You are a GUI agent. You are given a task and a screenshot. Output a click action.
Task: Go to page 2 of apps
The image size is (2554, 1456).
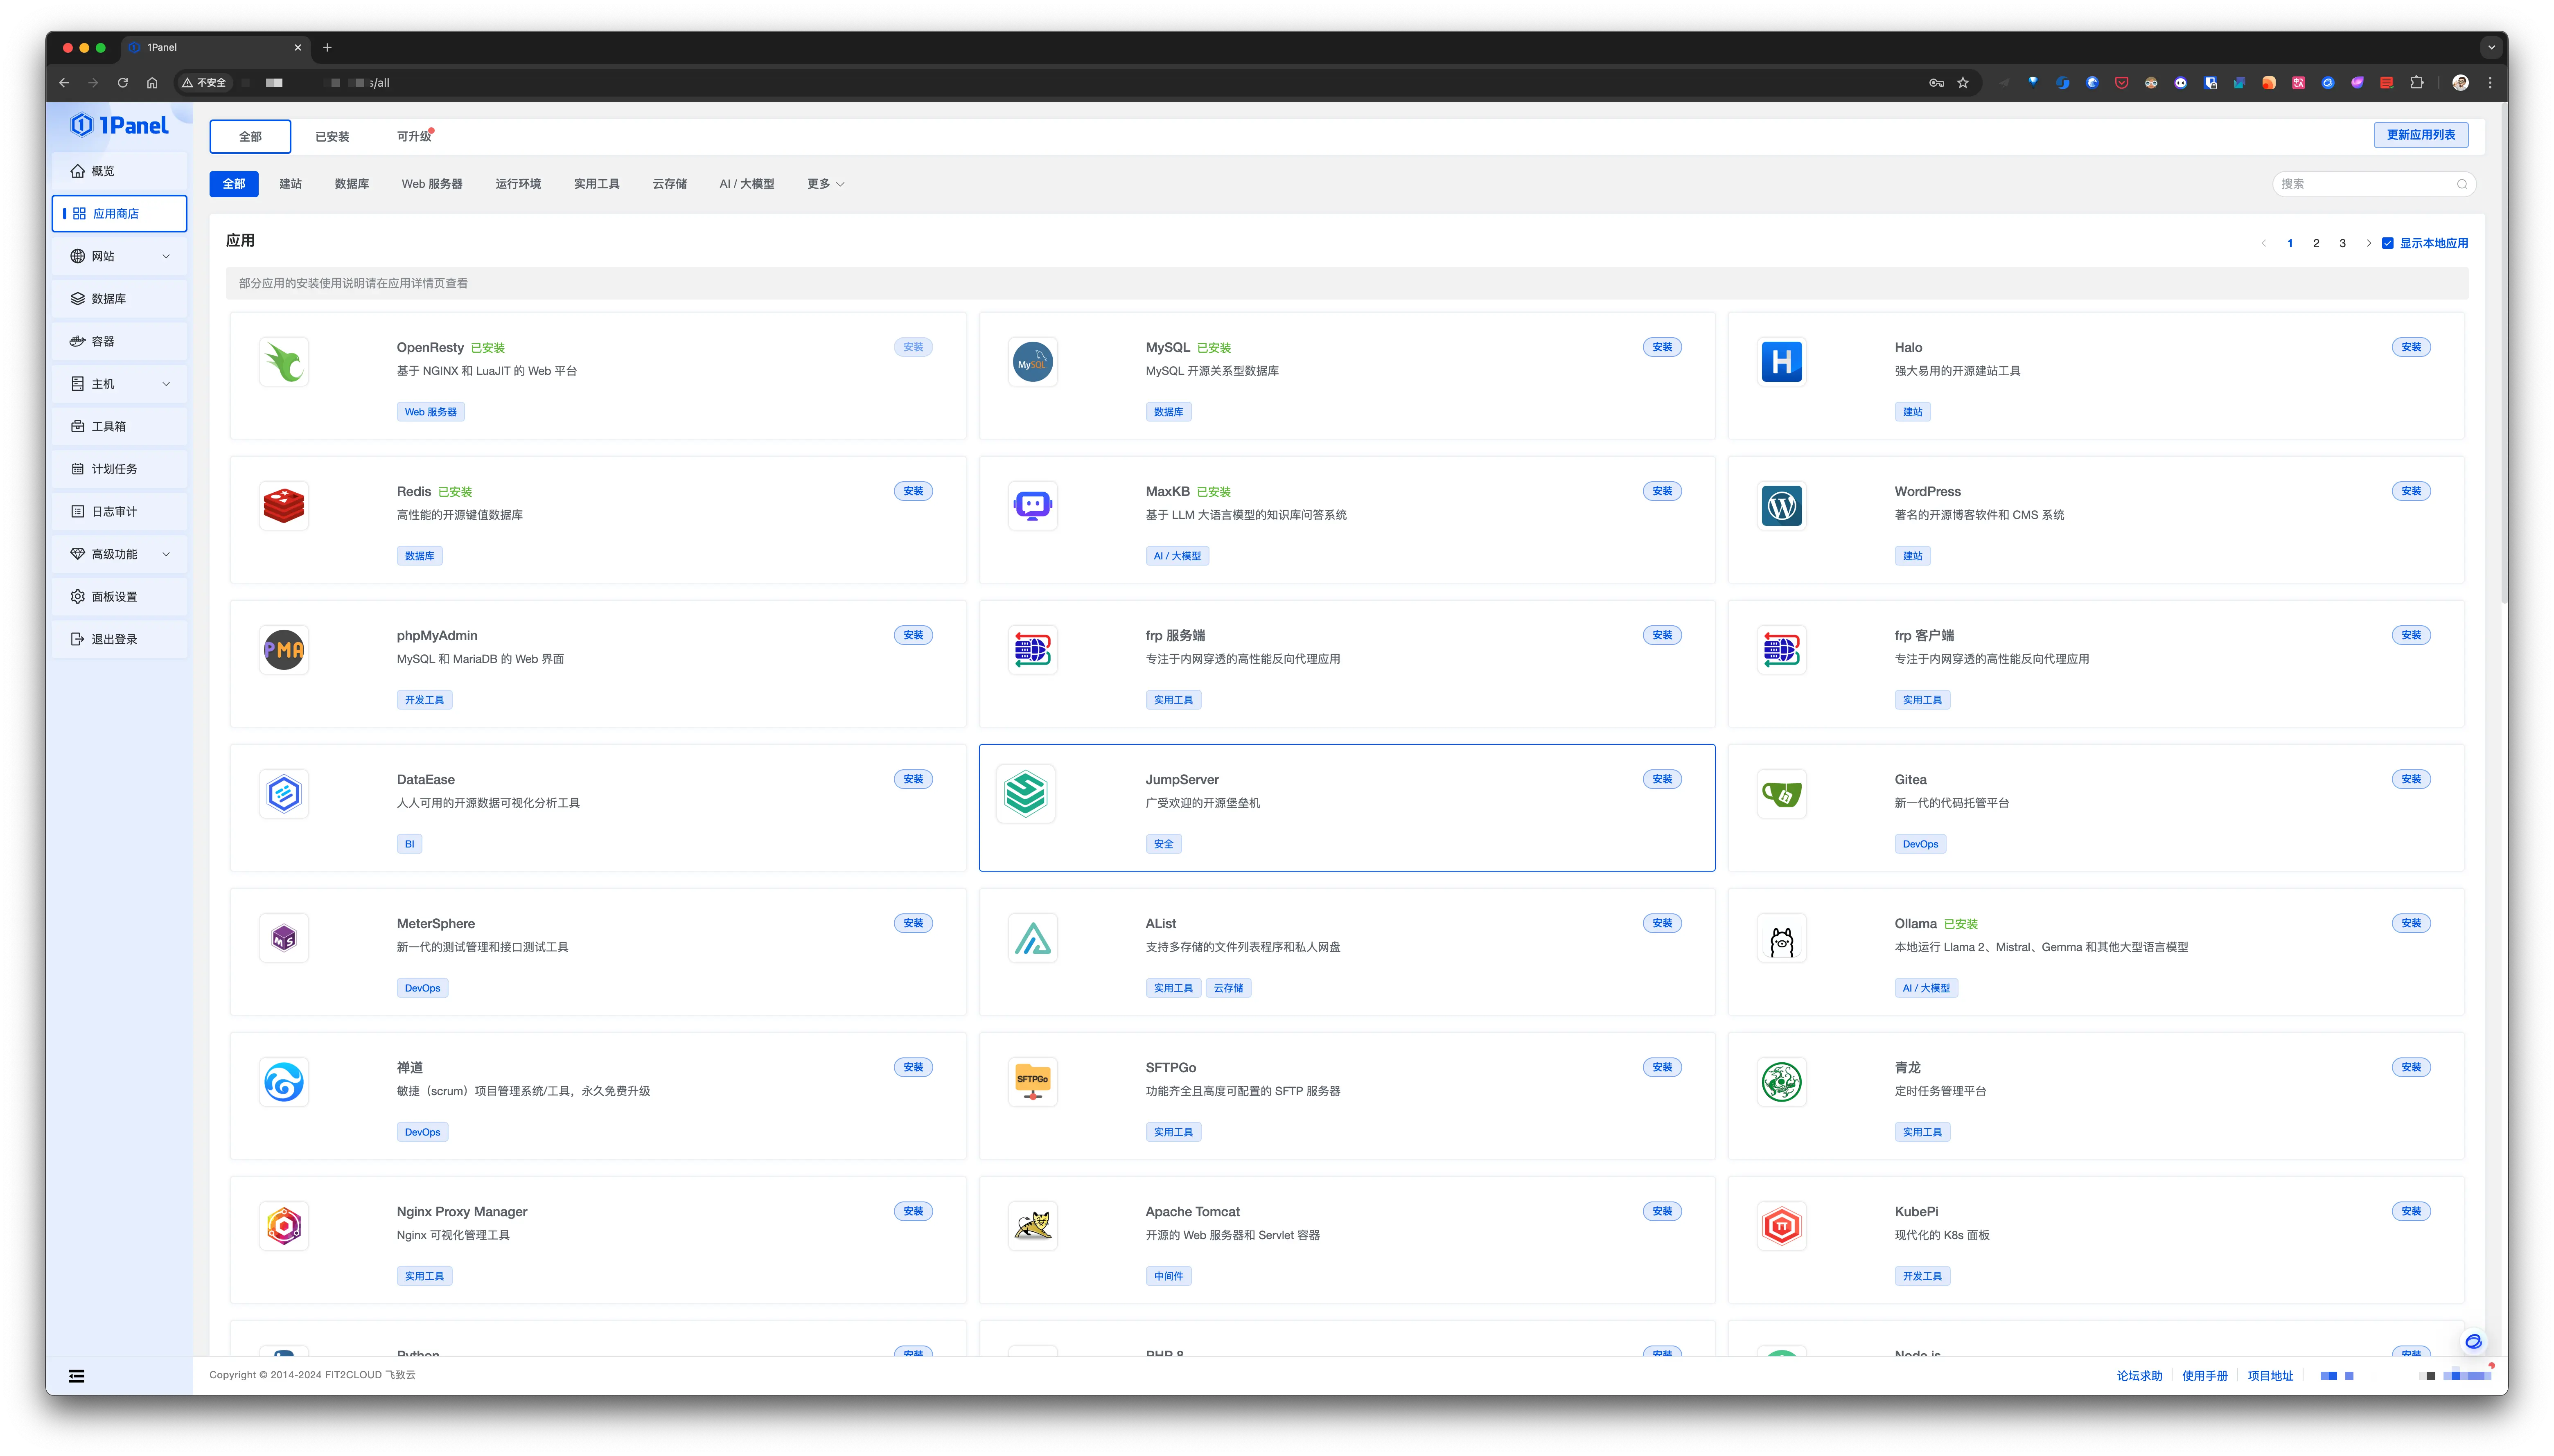coord(2316,243)
